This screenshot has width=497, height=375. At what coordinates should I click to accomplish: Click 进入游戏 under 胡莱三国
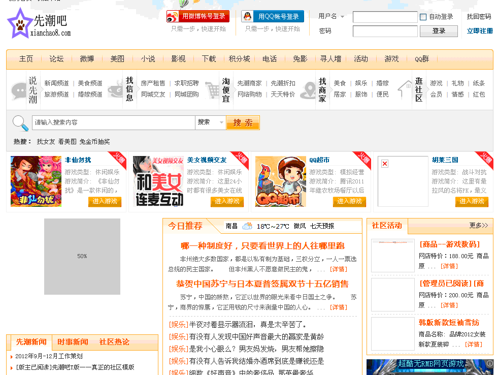coord(472,202)
